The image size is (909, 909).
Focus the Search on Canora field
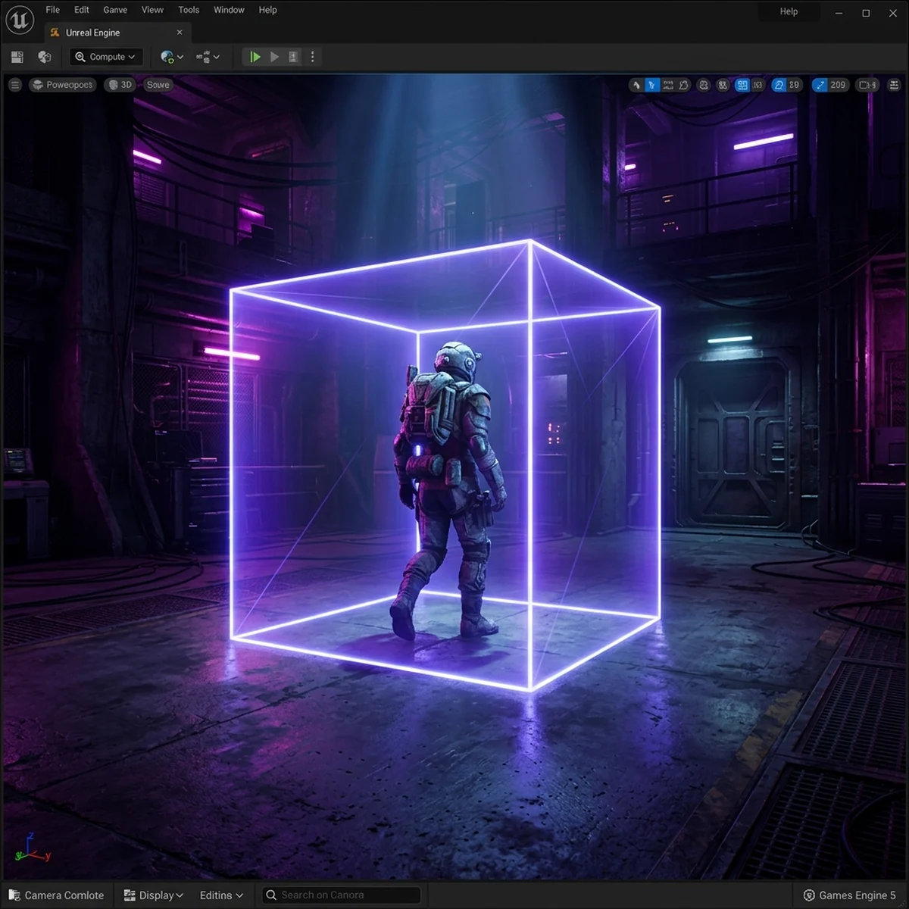coord(341,895)
